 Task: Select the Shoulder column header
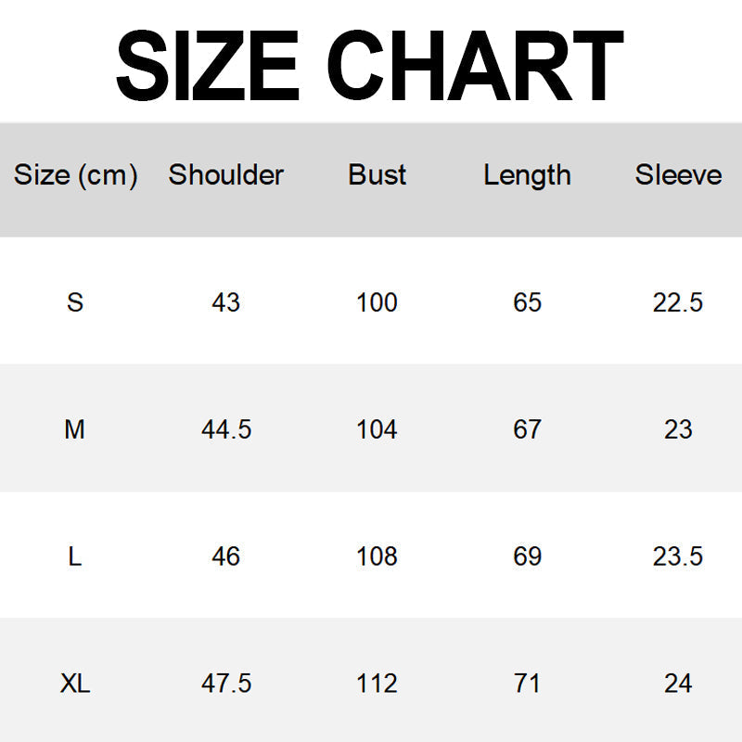point(225,174)
